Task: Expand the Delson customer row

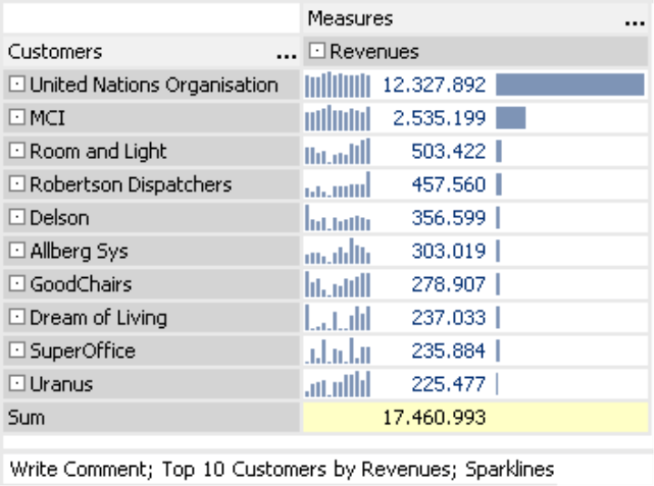Action: pyautogui.click(x=16, y=217)
